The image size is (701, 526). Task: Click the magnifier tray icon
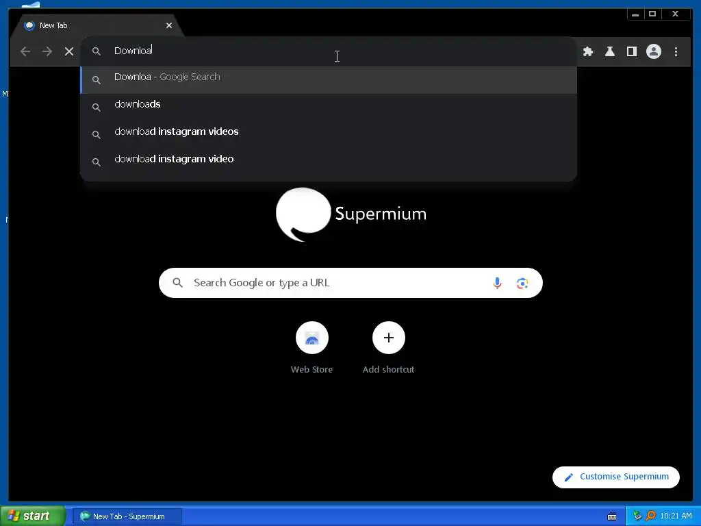[650, 516]
